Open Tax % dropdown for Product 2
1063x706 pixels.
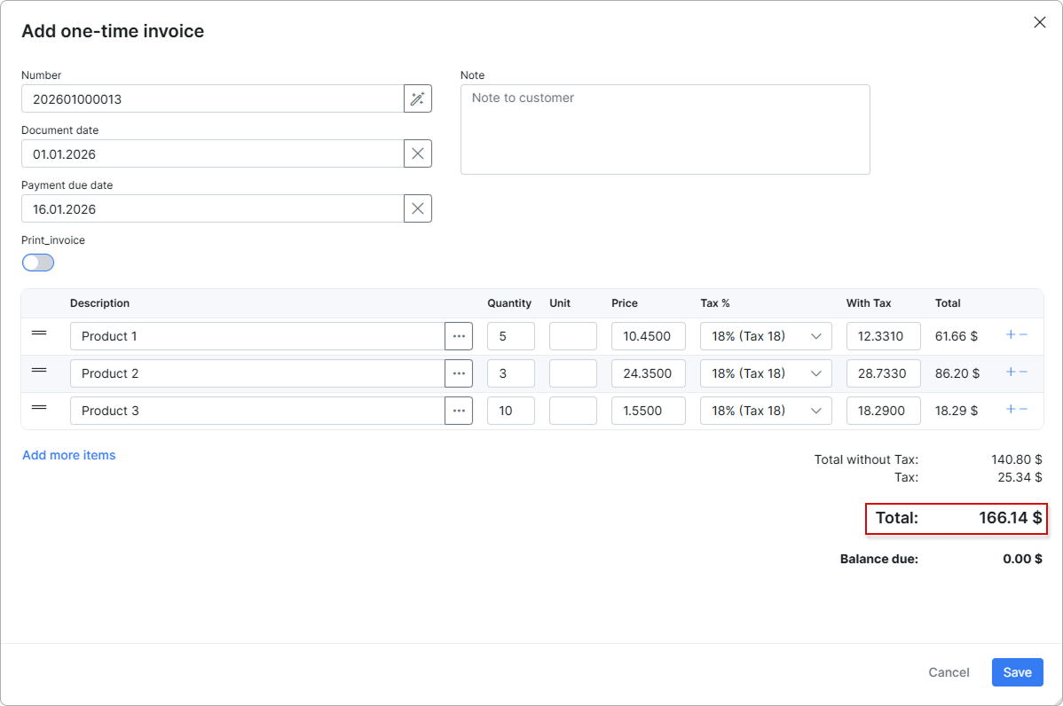click(x=766, y=373)
